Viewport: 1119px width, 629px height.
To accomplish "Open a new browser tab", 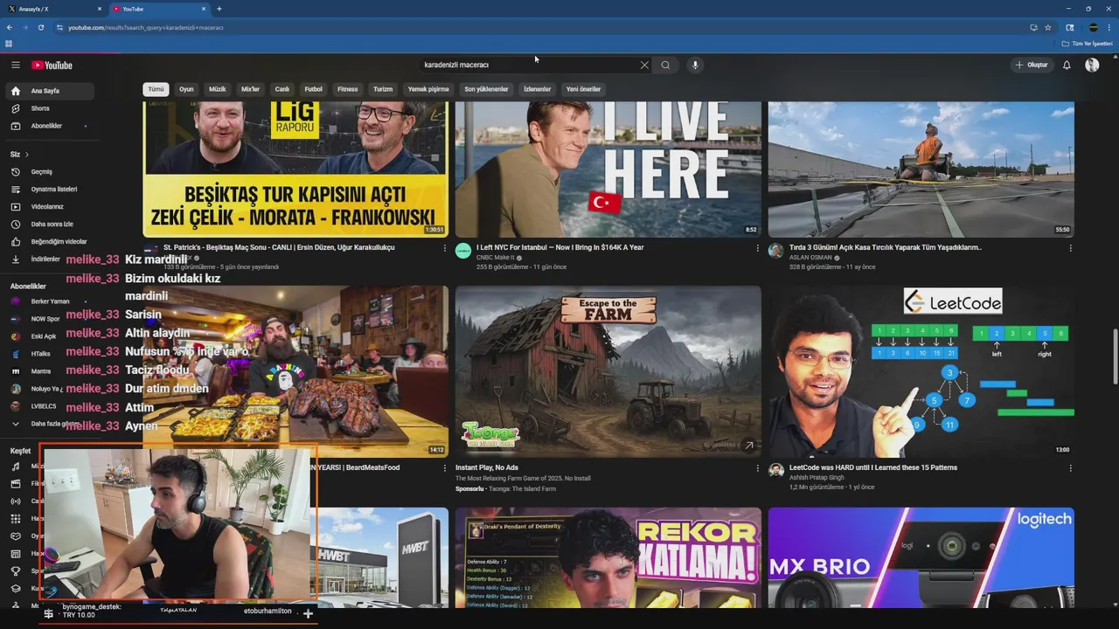I will click(219, 9).
